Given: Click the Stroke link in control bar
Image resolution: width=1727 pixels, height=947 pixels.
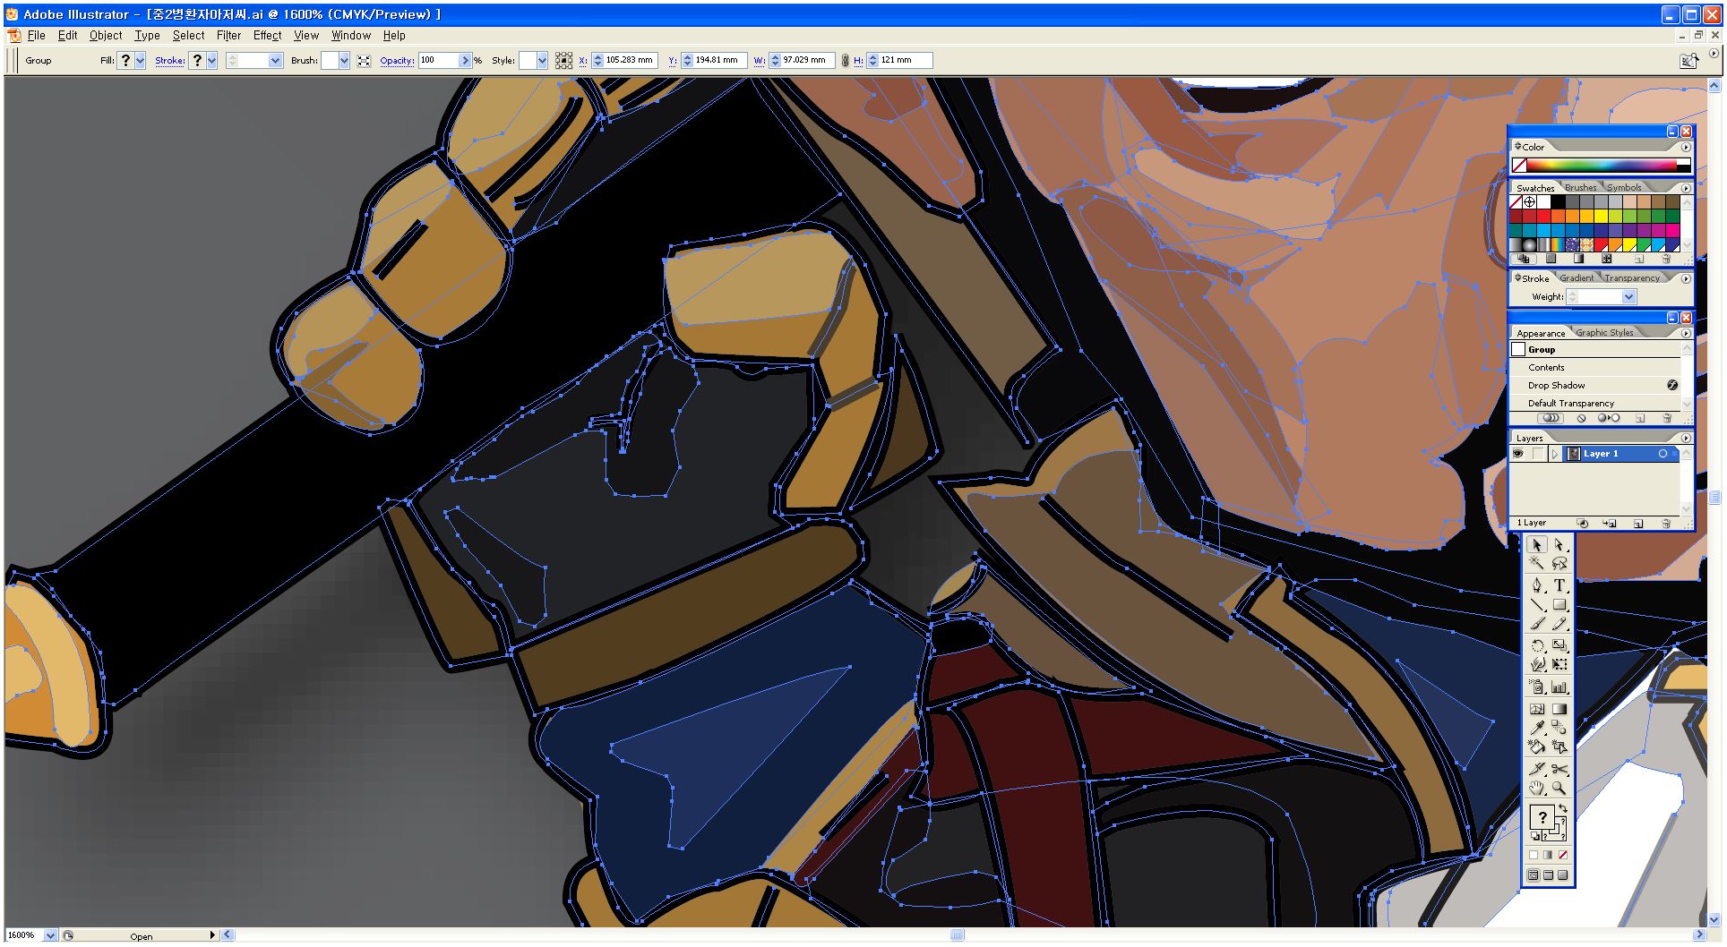Looking at the screenshot, I should pos(169,61).
